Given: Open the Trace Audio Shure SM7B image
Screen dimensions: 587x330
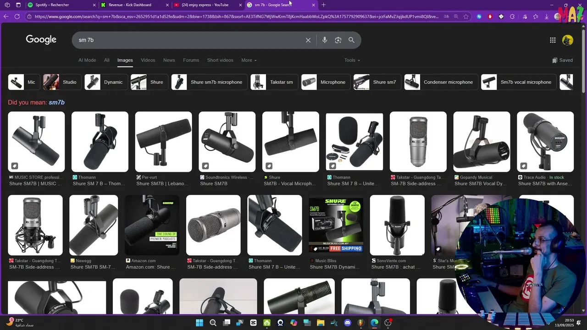Looking at the screenshot, I should point(545,142).
